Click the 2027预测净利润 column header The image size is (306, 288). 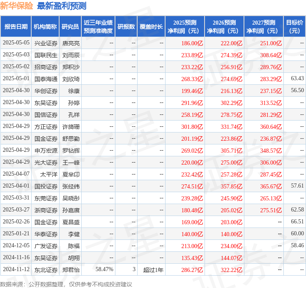[x=264, y=27]
